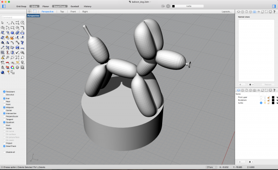Open the help question mark in upper panel

point(274,12)
